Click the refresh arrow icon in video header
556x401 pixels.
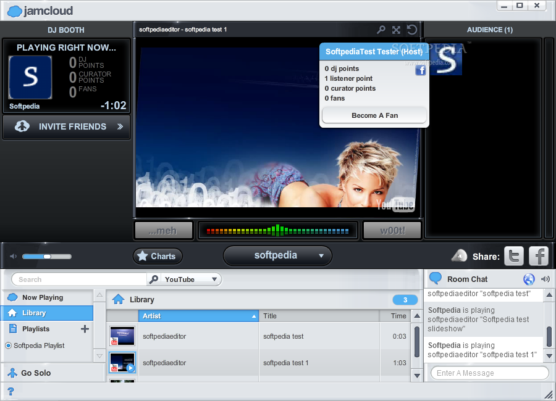click(411, 30)
